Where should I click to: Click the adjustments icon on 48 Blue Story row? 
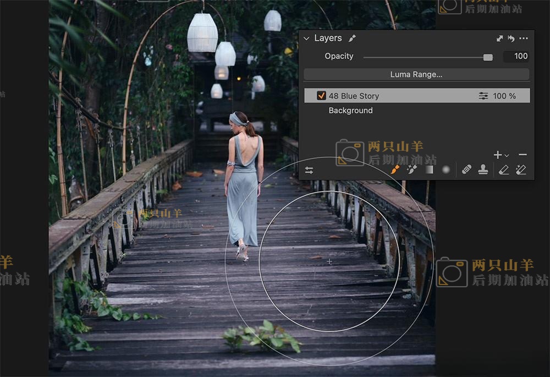point(483,96)
